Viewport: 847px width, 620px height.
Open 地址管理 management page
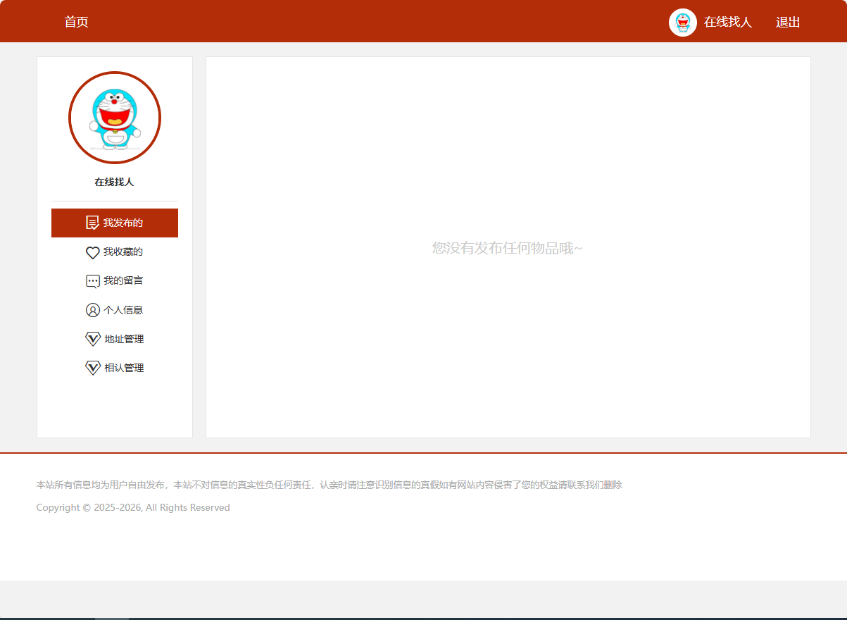(124, 338)
